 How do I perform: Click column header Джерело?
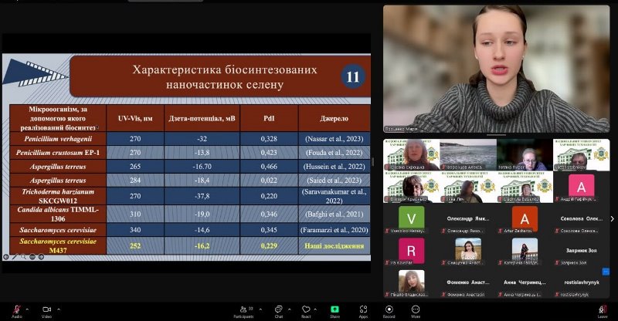[x=334, y=118]
